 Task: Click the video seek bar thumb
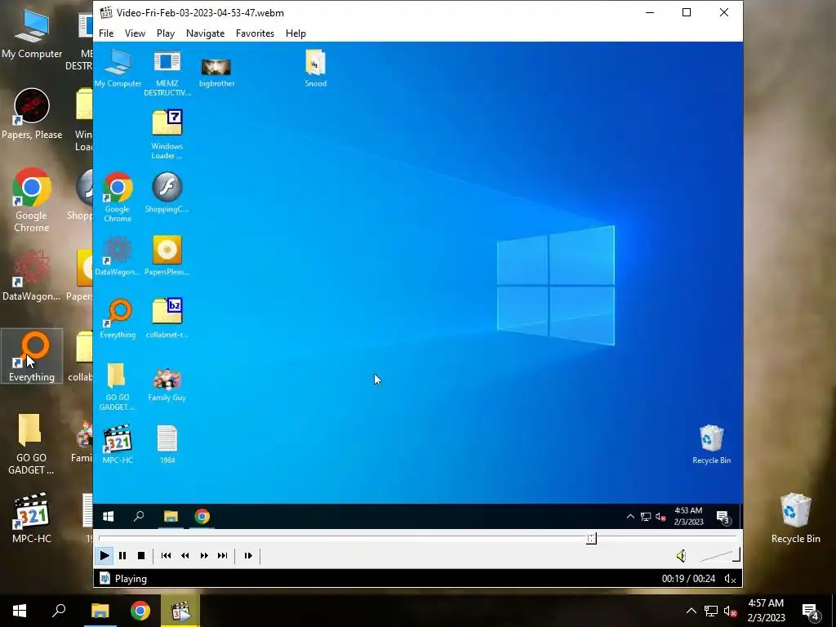[x=591, y=539]
